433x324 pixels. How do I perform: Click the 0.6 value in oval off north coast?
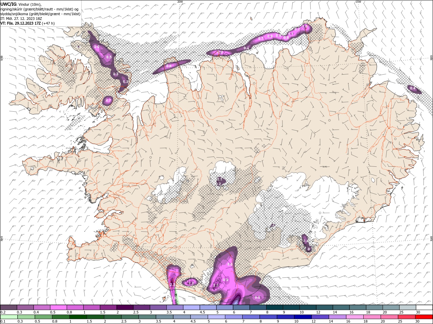pos(169,66)
